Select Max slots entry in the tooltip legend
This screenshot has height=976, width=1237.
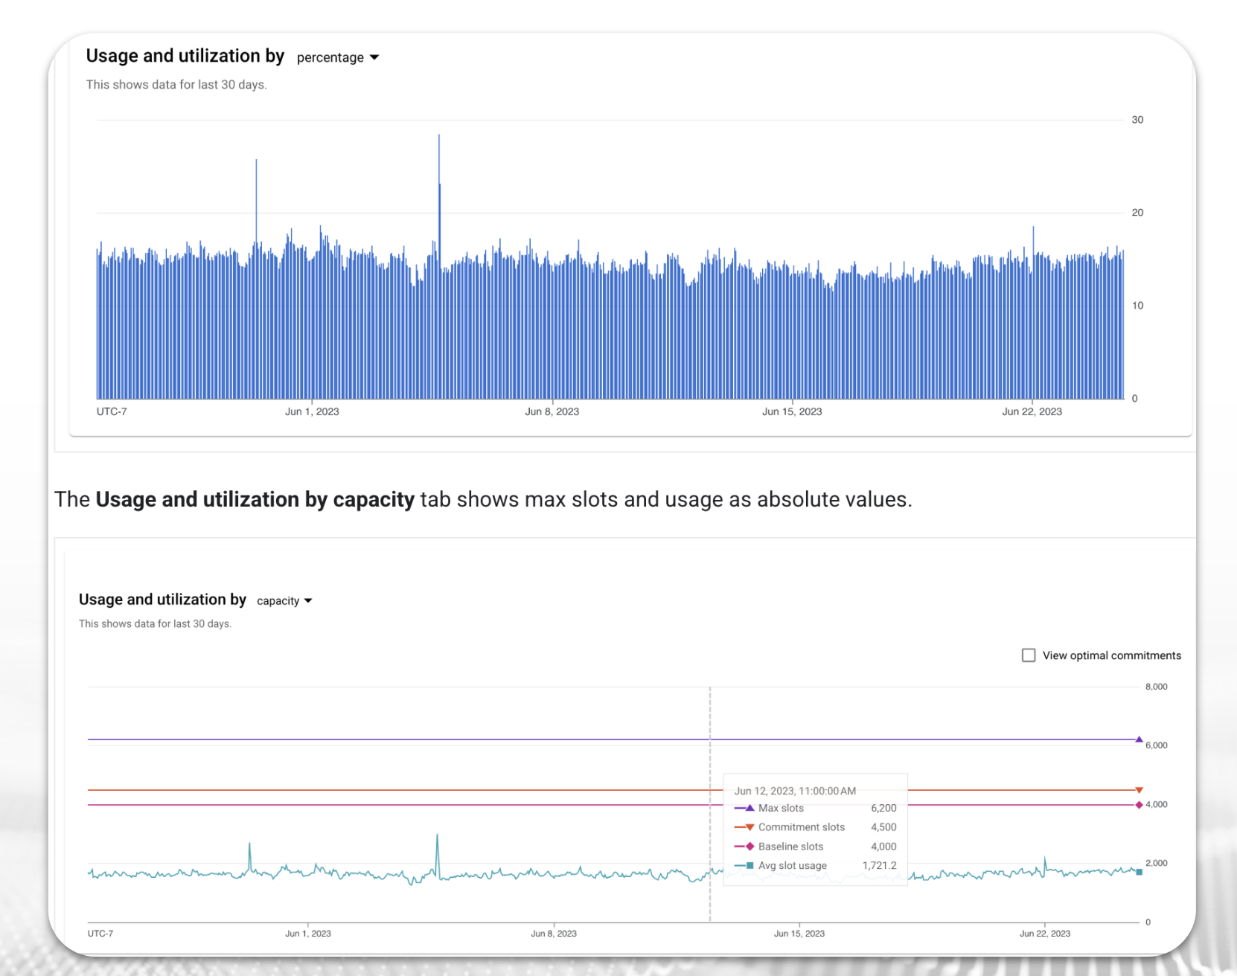point(781,808)
